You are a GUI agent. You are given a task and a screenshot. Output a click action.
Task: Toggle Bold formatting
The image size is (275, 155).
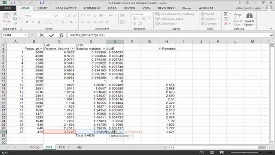27,22
